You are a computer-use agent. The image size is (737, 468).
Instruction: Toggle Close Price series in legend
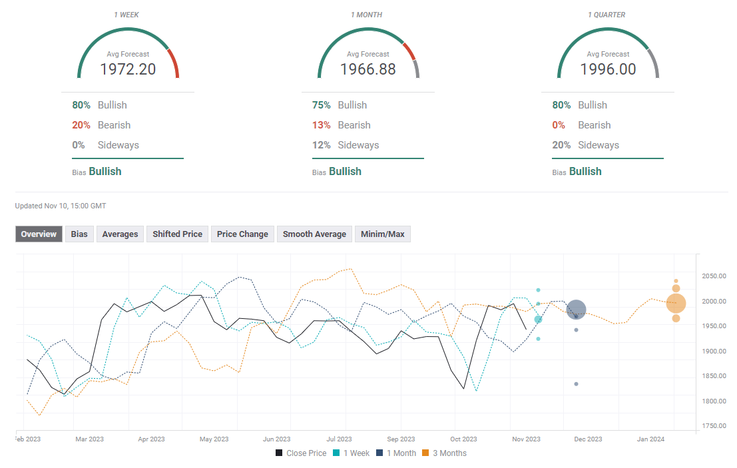pos(301,453)
